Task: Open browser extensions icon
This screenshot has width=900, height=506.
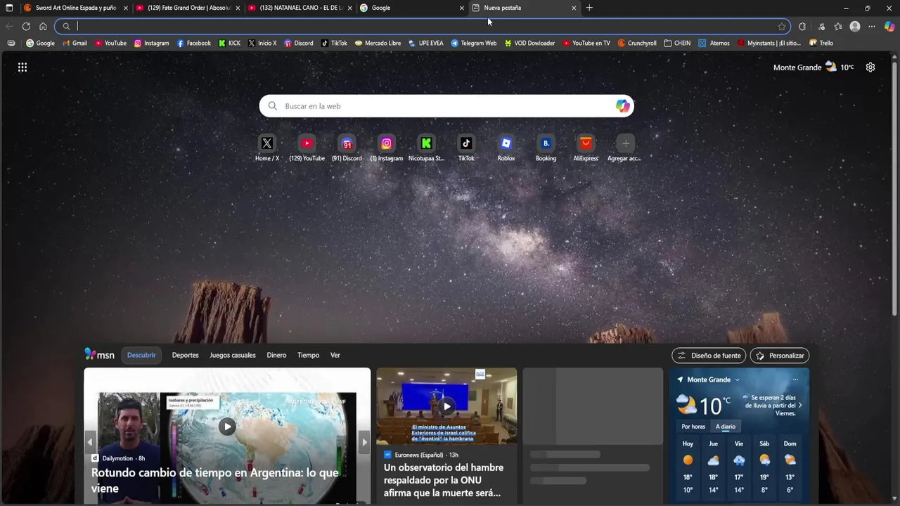Action: coord(802,27)
